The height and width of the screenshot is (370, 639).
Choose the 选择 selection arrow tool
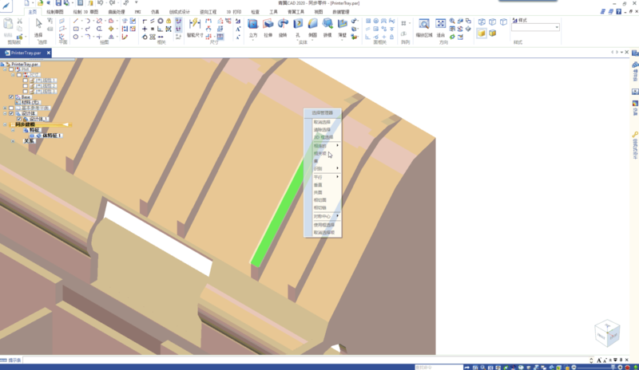(x=38, y=28)
